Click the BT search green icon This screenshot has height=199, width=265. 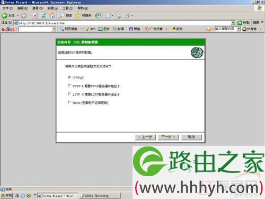point(244,29)
